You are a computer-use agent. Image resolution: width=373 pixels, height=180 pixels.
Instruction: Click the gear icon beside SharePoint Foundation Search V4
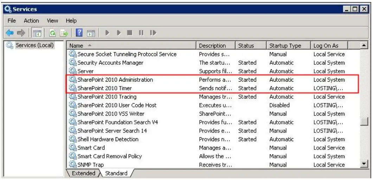(72, 122)
